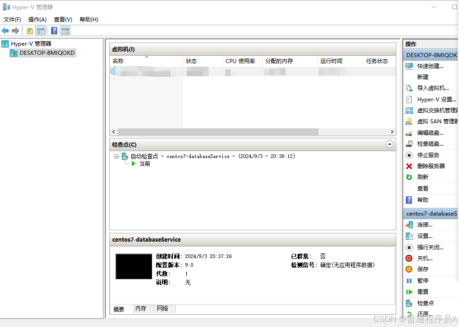Click virtual machine list right scroll arrow
Screen dimensions: 459x327
pyautogui.click(x=392, y=132)
